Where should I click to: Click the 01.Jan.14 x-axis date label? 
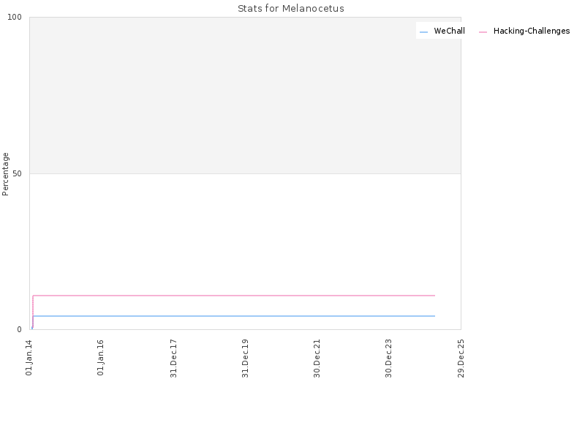click(29, 358)
